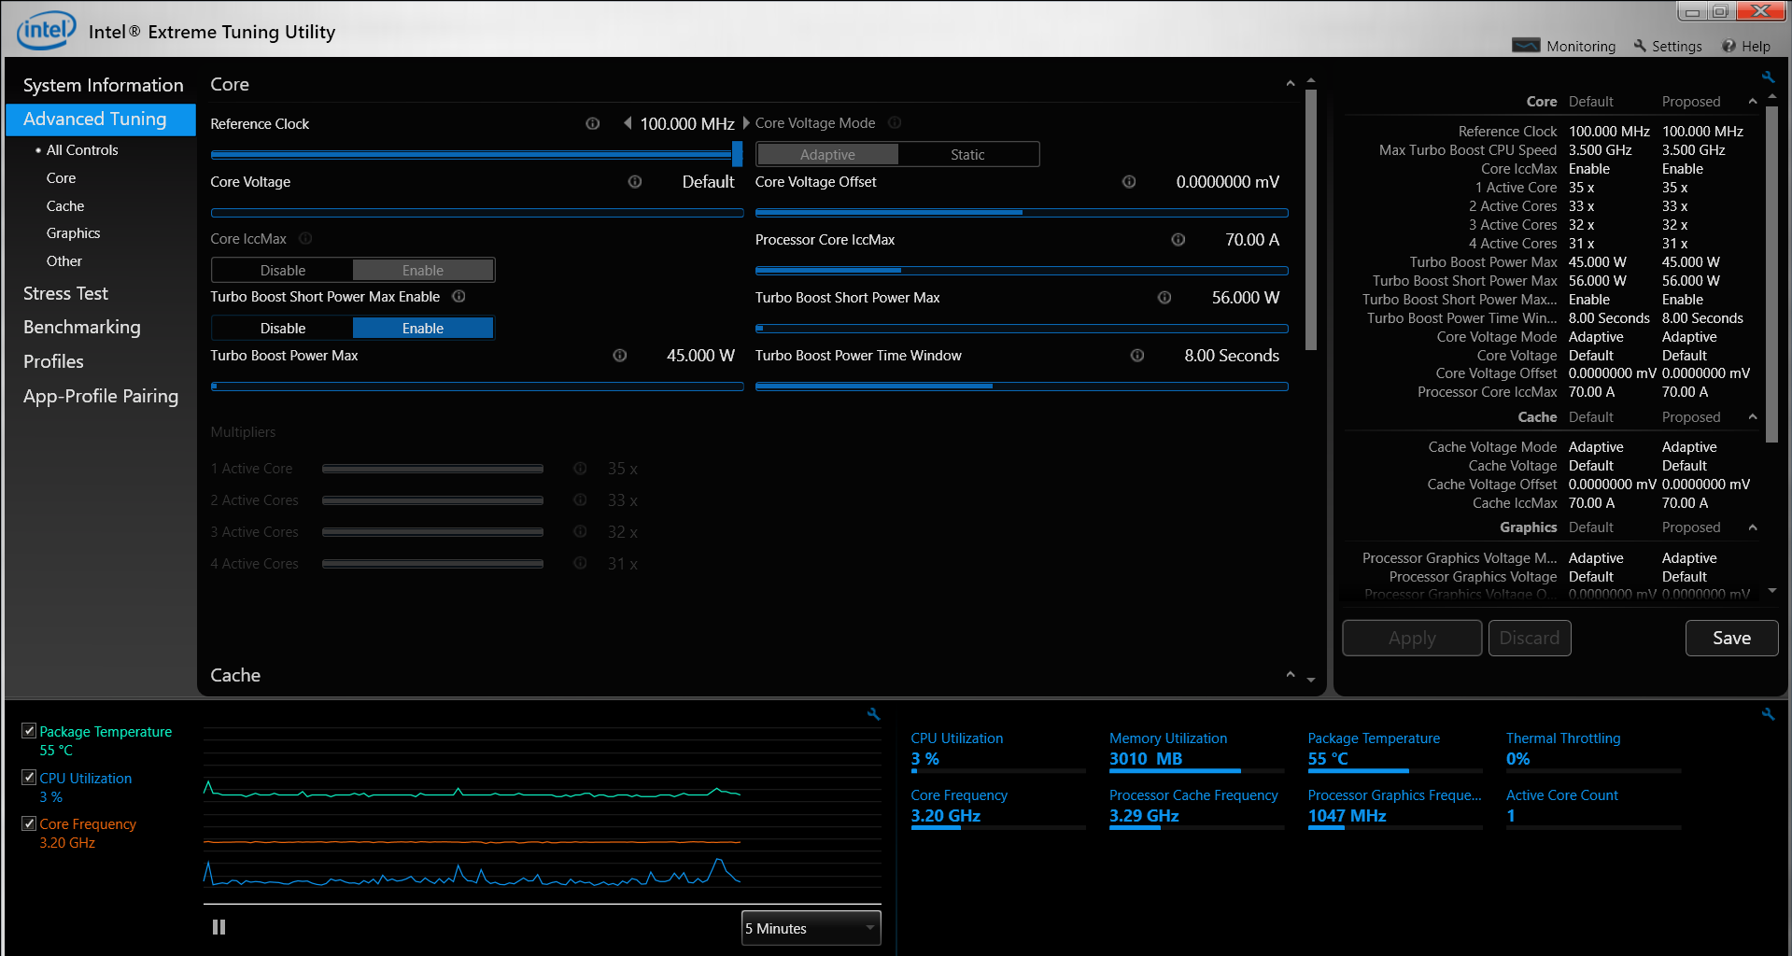Click scroll-down arrow of tuning panel
The width and height of the screenshot is (1792, 956).
click(1311, 680)
